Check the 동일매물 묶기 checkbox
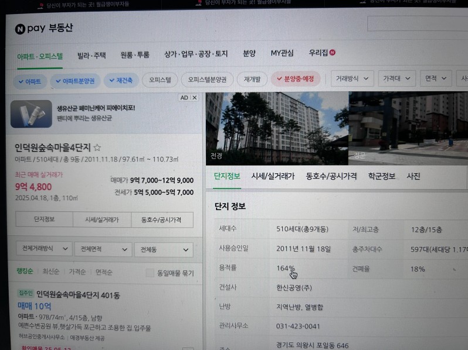The width and height of the screenshot is (468, 350). [x=150, y=273]
